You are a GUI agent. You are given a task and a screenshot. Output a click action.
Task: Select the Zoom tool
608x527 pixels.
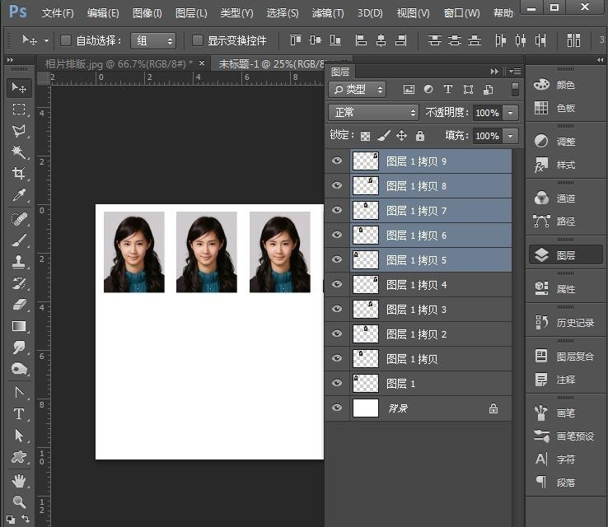[x=18, y=501]
